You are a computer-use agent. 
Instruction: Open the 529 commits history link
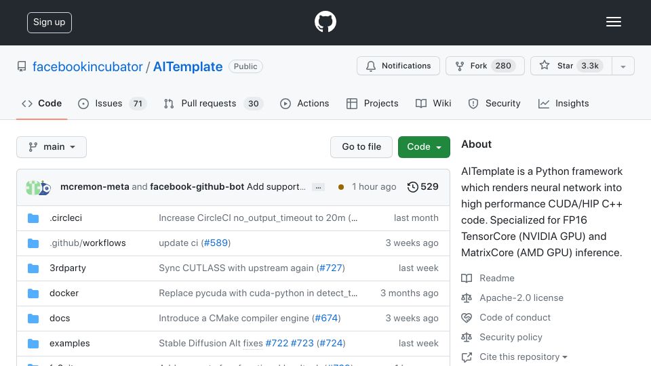(x=422, y=187)
